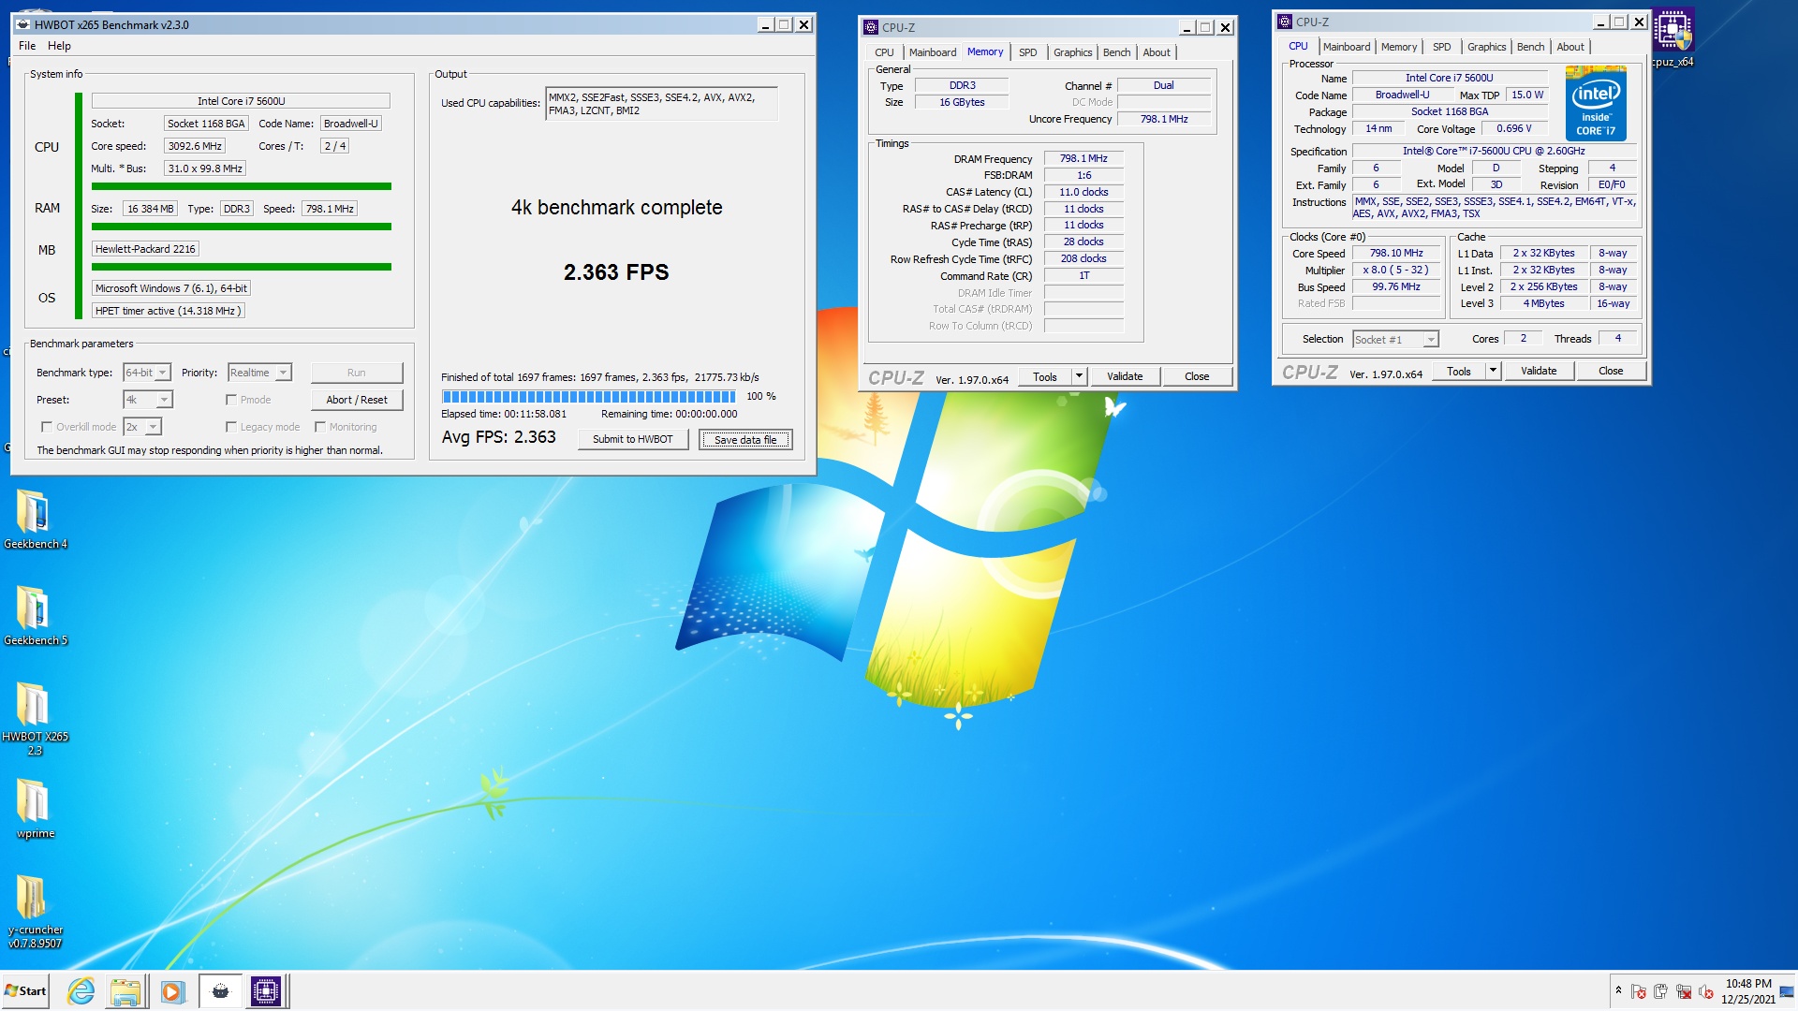Viewport: 1798px width, 1011px height.
Task: Click the Core Voltage 0.696 V value
Action: coord(1513,128)
